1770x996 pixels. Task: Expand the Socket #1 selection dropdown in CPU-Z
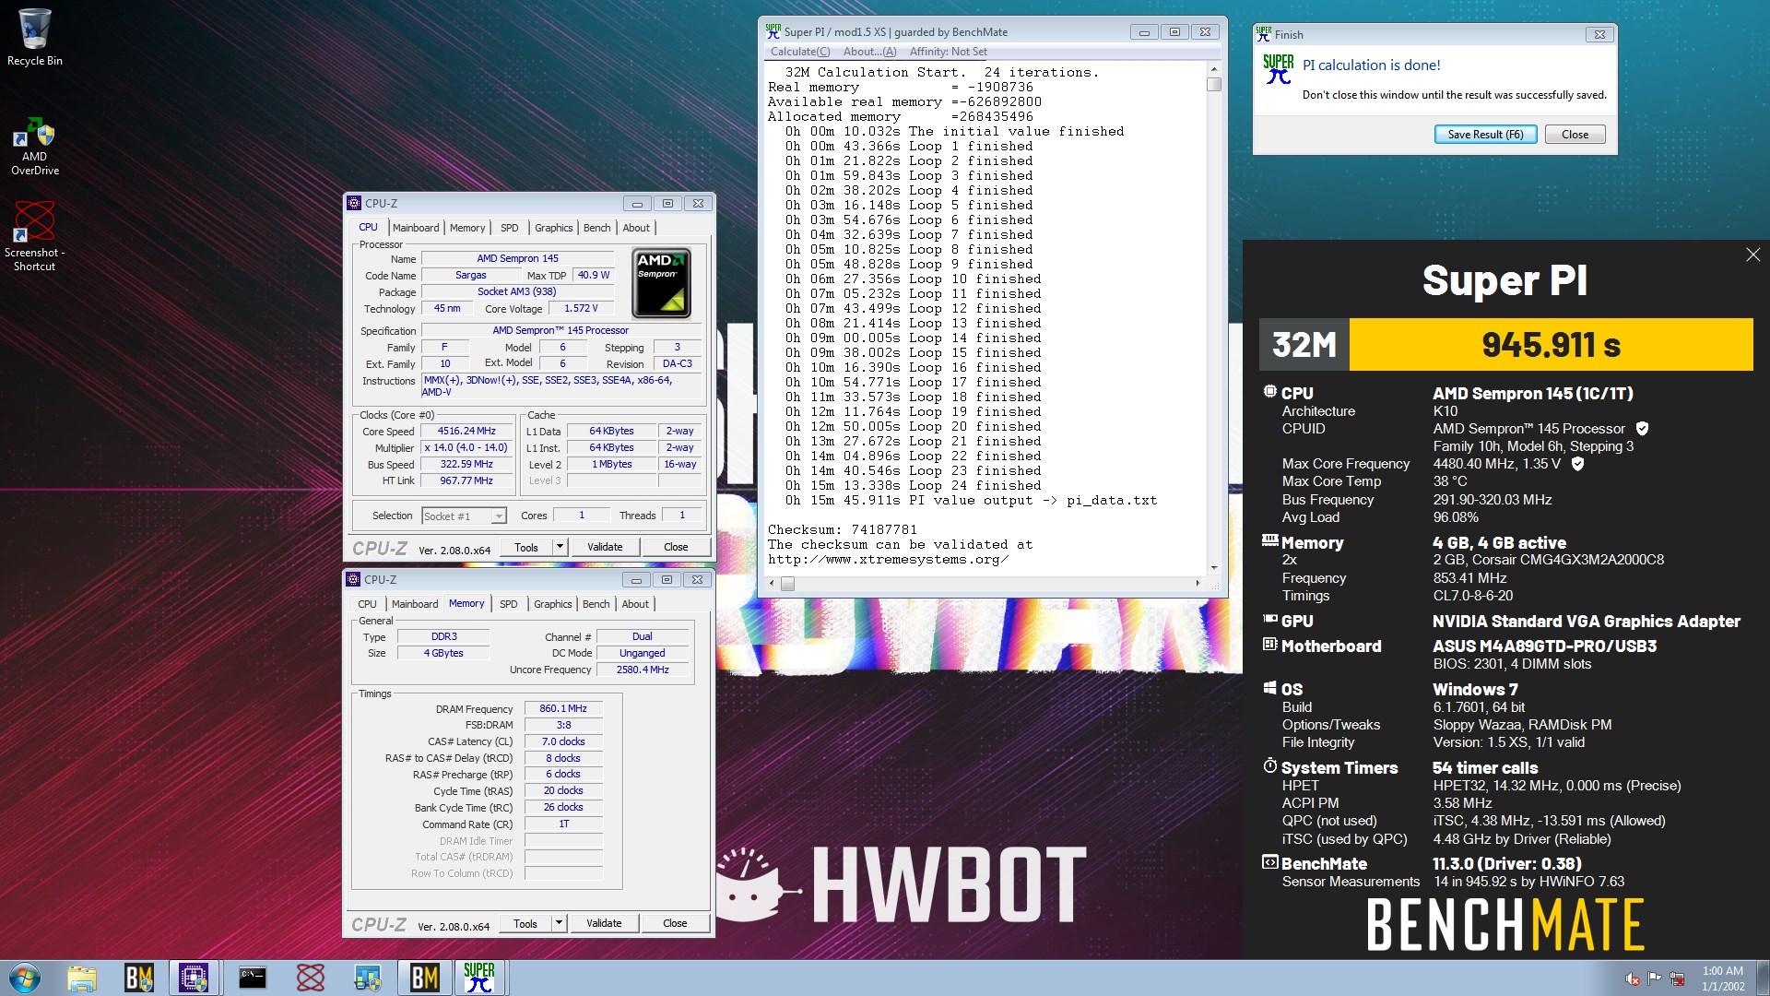click(499, 516)
